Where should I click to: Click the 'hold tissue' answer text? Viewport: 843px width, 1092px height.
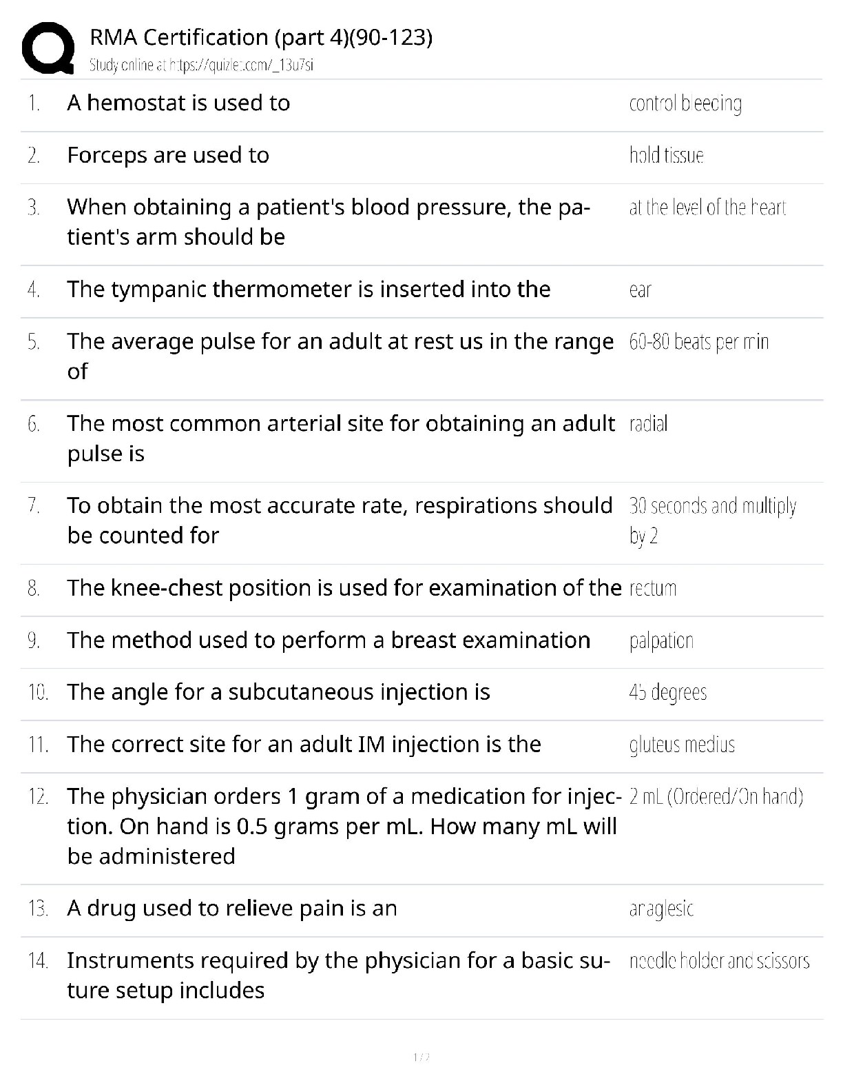(x=666, y=155)
